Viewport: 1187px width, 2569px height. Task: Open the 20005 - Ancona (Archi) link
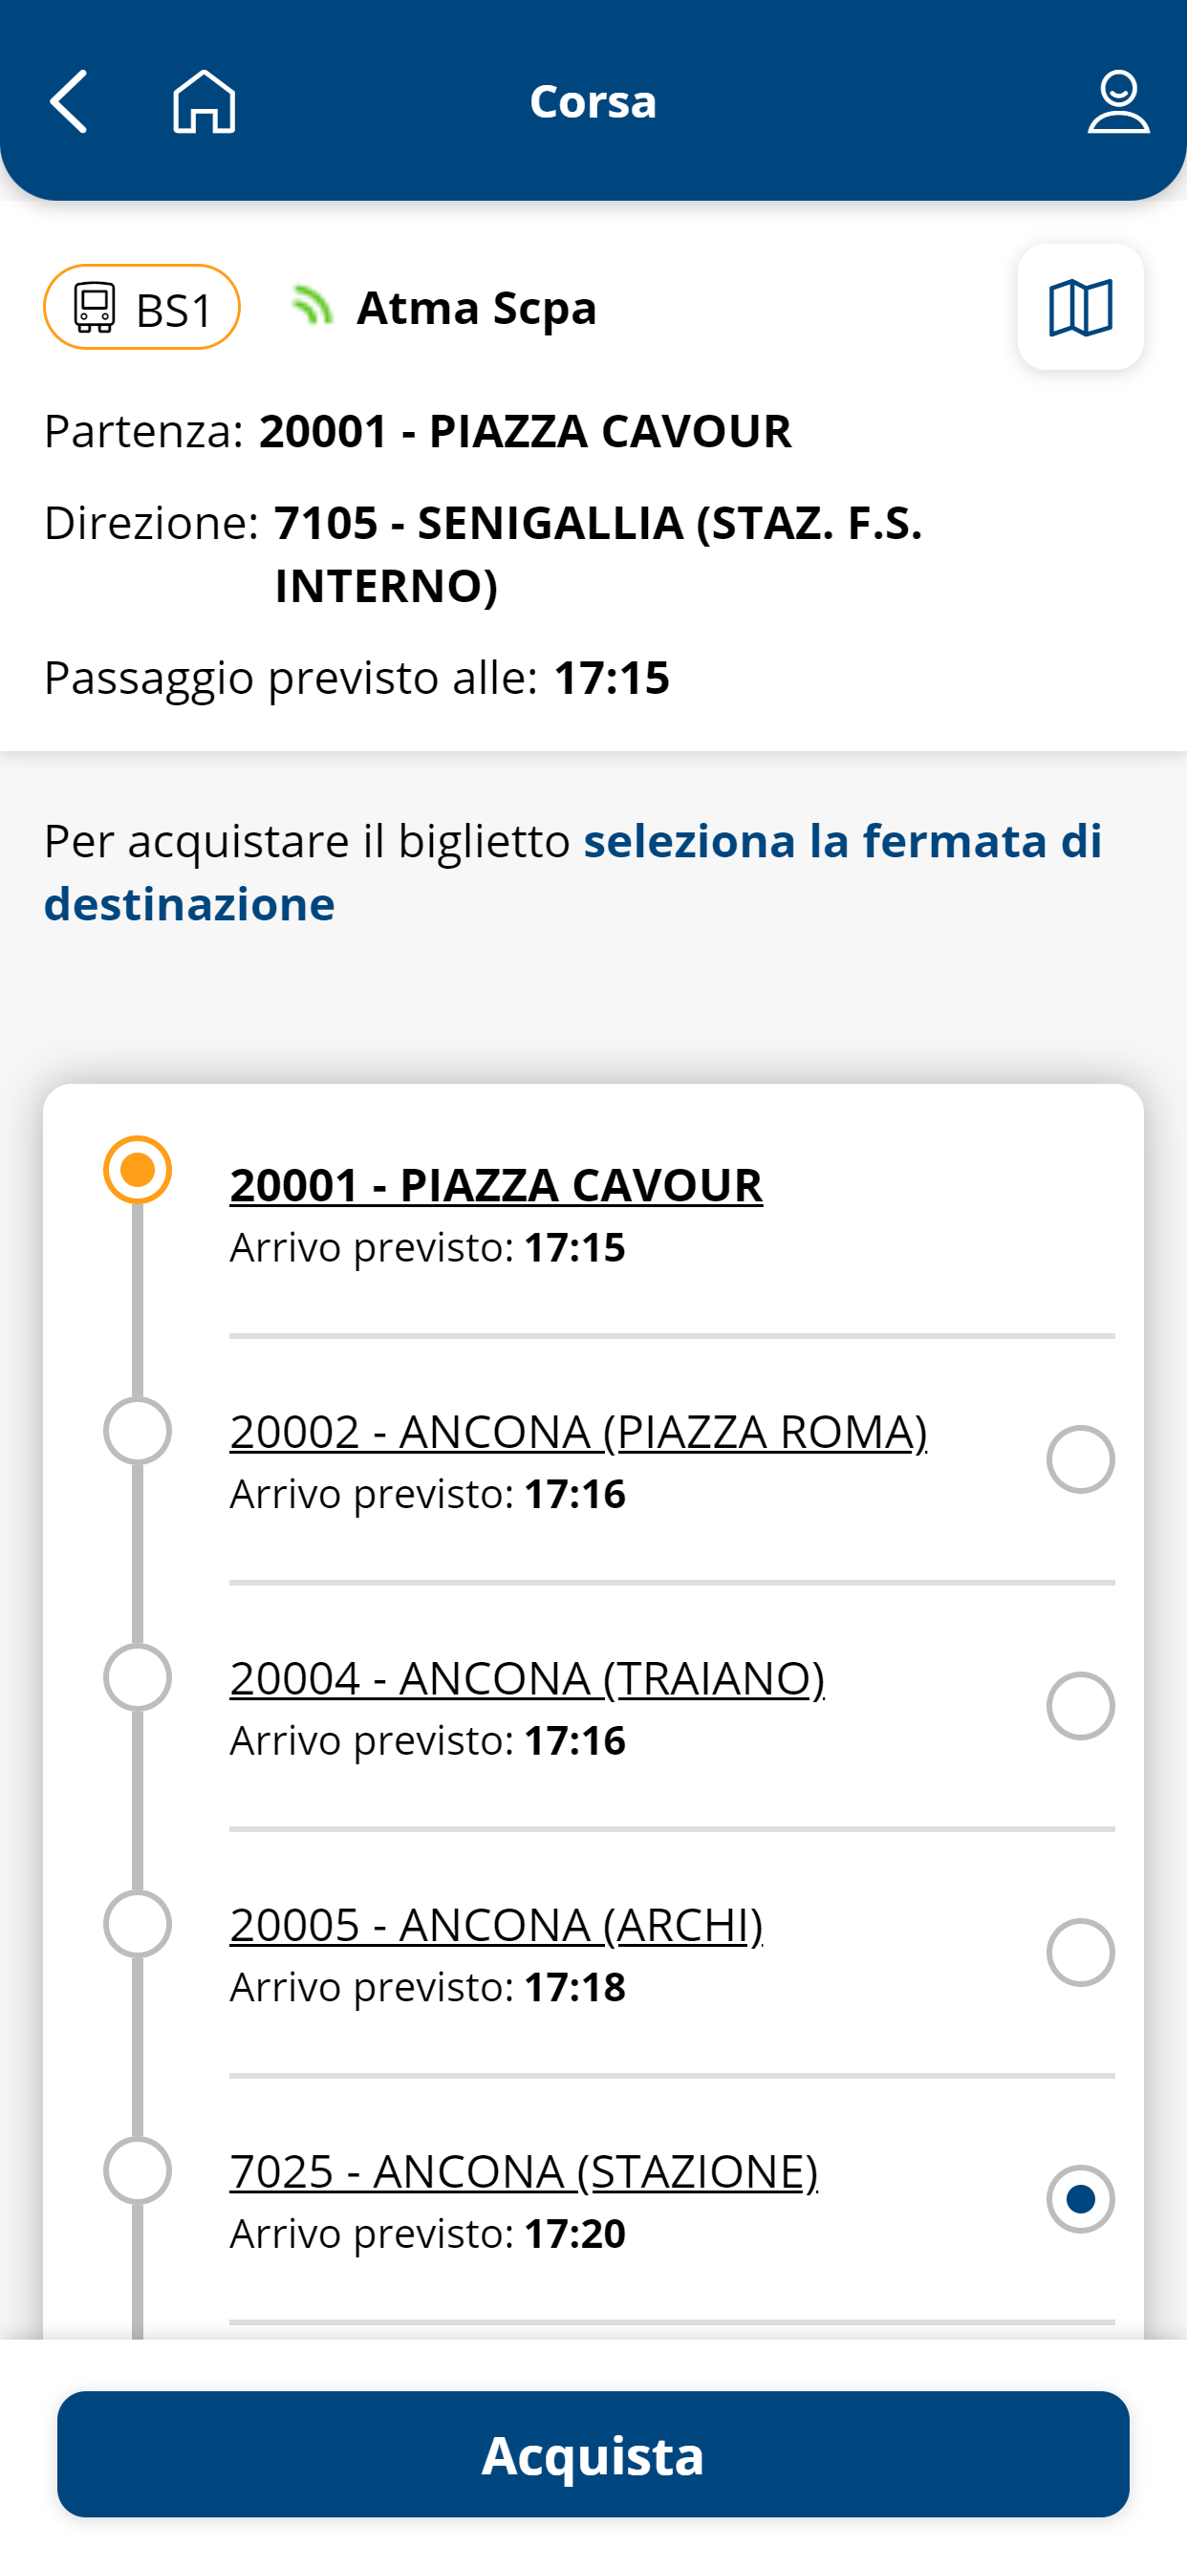[x=496, y=1924]
